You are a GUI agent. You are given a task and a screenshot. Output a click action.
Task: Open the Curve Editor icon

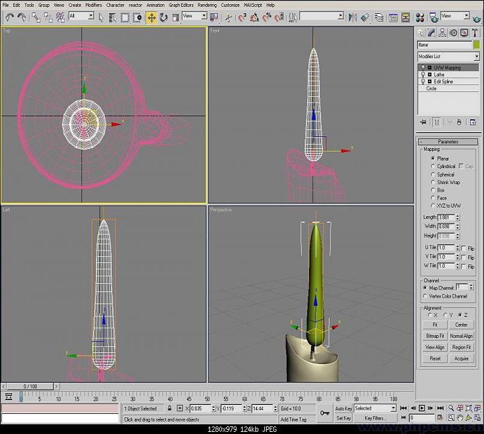393,17
